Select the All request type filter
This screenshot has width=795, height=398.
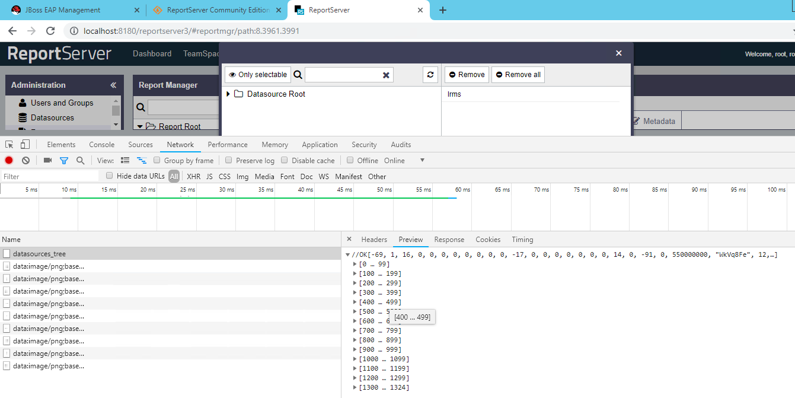[x=174, y=176]
